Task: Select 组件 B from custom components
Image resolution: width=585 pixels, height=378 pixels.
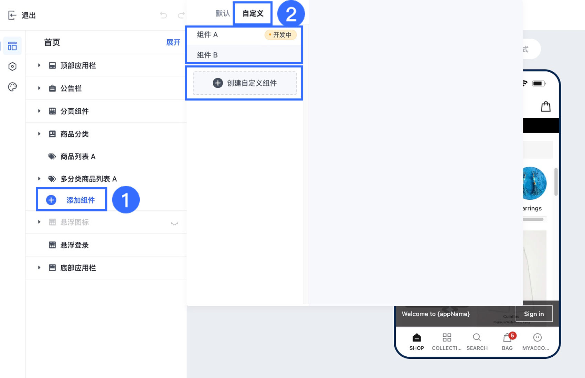Action: click(x=244, y=55)
